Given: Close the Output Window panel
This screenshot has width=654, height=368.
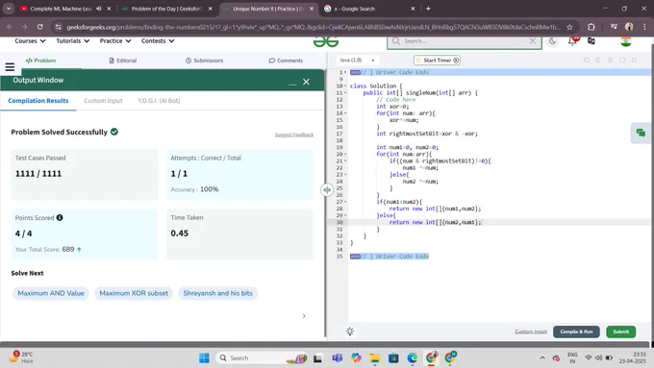Looking at the screenshot, I should coord(306,82).
